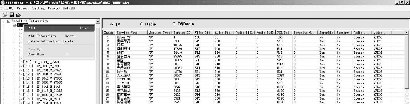Select the TV/Radio radio button
The height and width of the screenshot is (104, 410).
pos(174,24)
